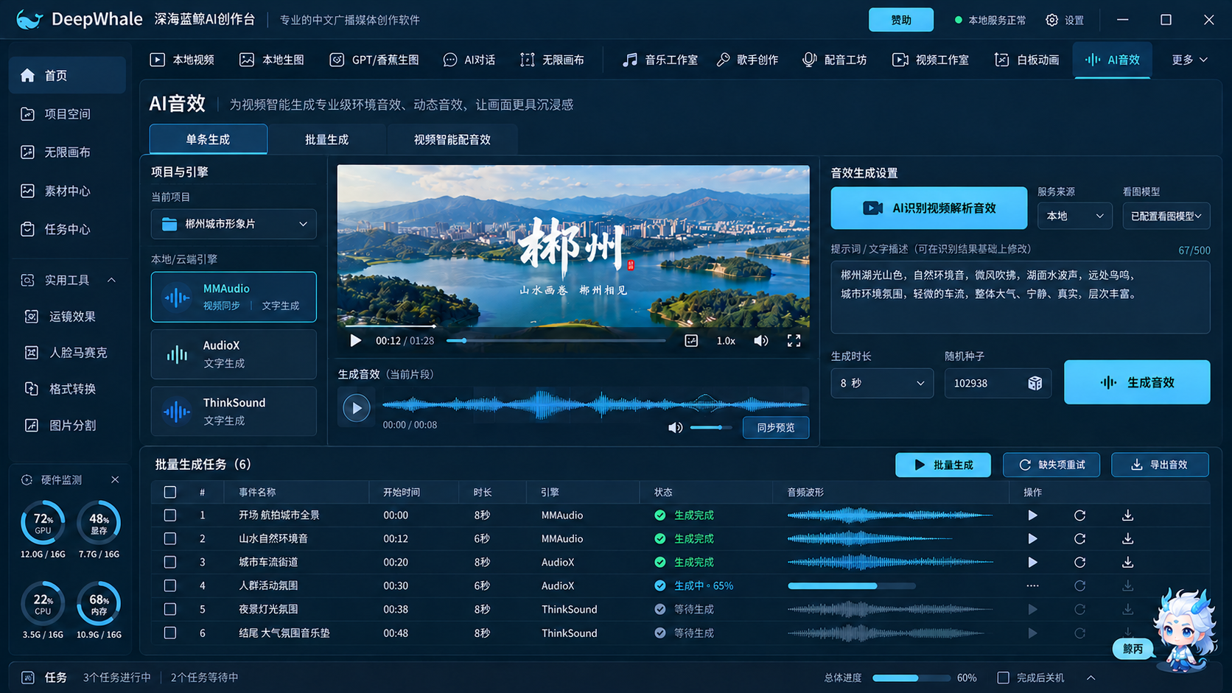Enter fullscreen video preview
Viewport: 1232px width, 693px height.
(x=794, y=341)
